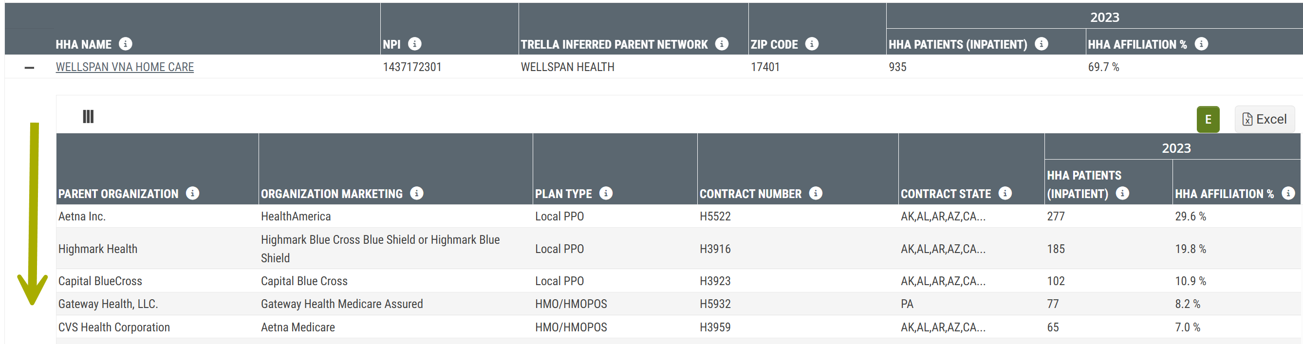Show info for Contract State column

1005,194
